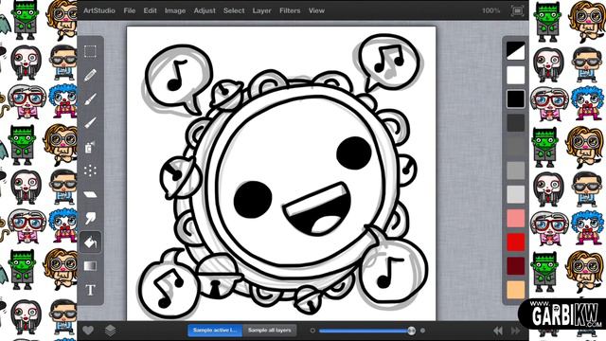Click the tolerance slider handle
The image size is (606, 341).
click(x=411, y=331)
